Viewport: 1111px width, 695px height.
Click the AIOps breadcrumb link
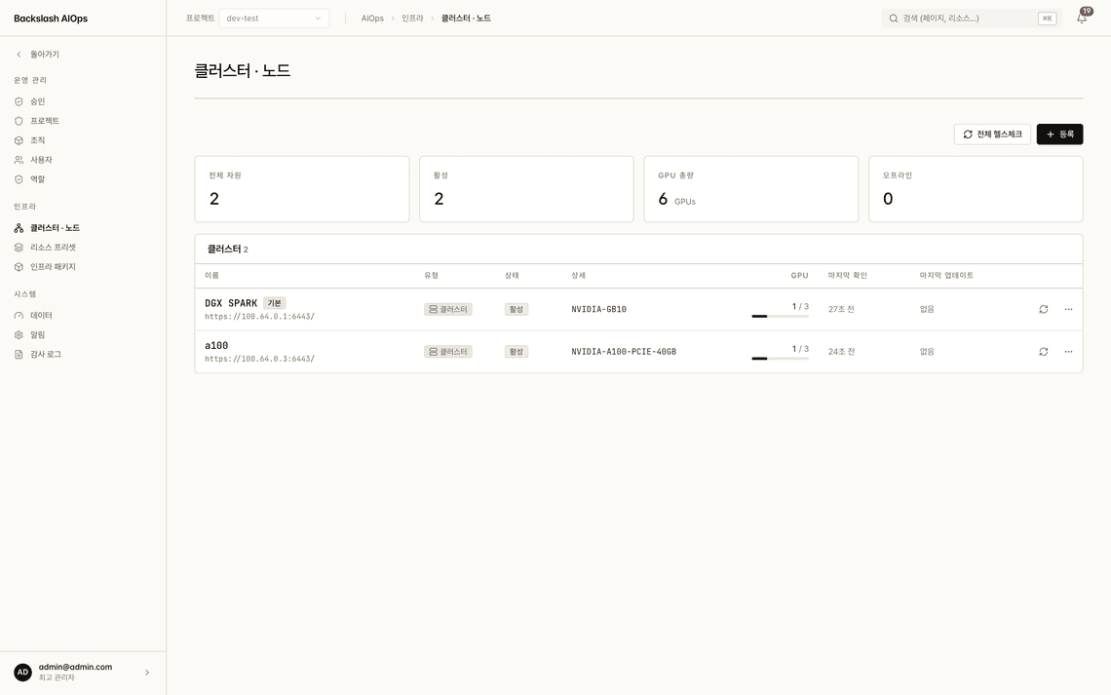(x=372, y=19)
